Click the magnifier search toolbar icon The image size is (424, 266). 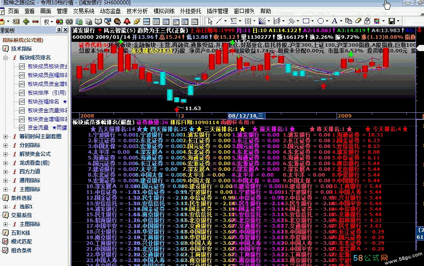pos(108,21)
